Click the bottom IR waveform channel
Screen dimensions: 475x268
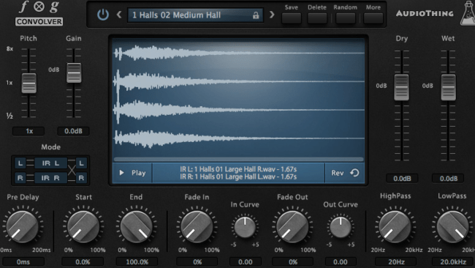[x=239, y=138]
